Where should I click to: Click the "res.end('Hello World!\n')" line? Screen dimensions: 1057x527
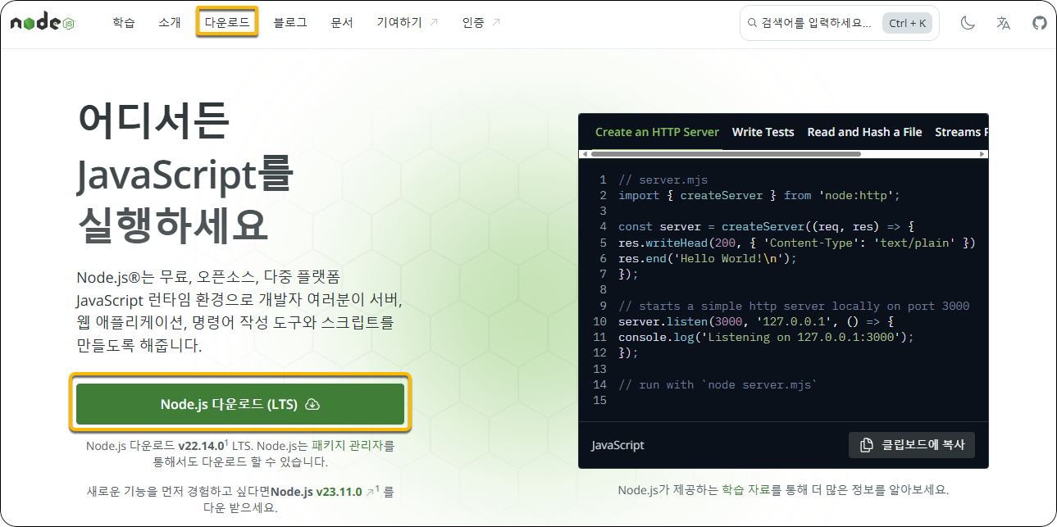point(708,258)
